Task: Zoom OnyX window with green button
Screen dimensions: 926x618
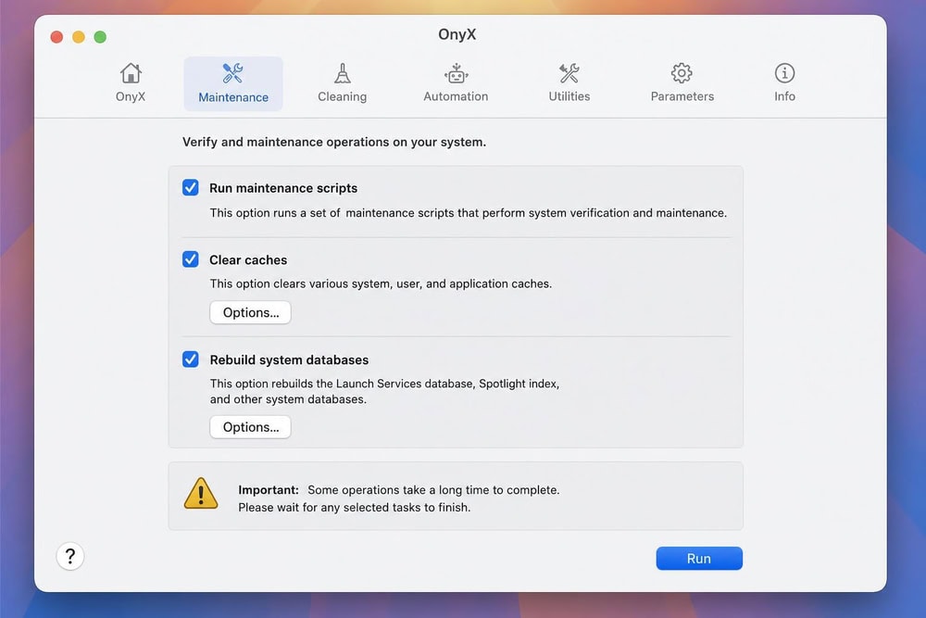Action: click(100, 37)
